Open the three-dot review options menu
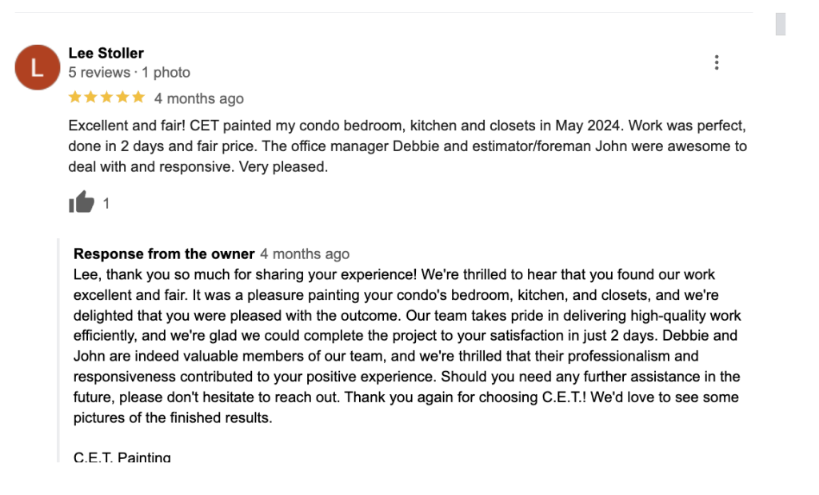 (717, 62)
